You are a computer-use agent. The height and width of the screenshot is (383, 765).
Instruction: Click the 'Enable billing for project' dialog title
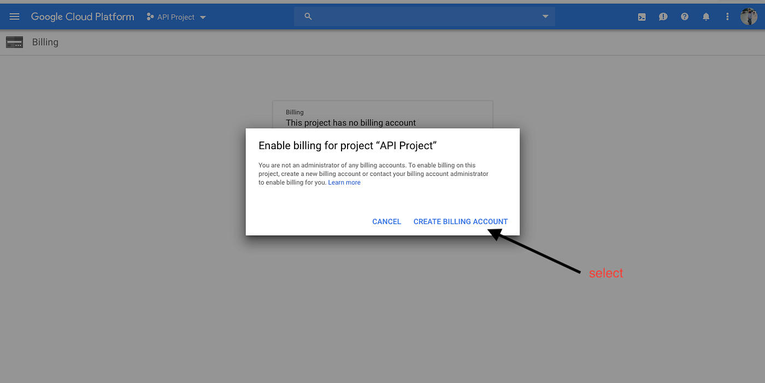point(348,145)
